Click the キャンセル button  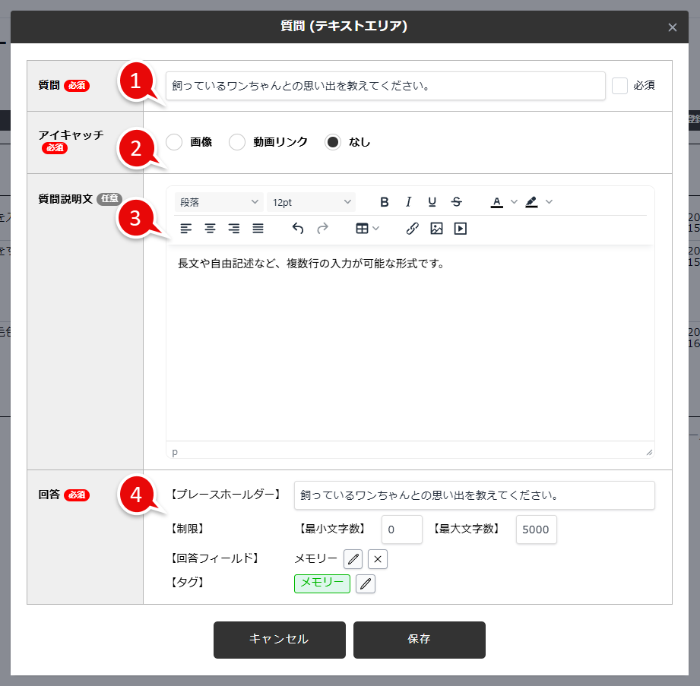[279, 640]
